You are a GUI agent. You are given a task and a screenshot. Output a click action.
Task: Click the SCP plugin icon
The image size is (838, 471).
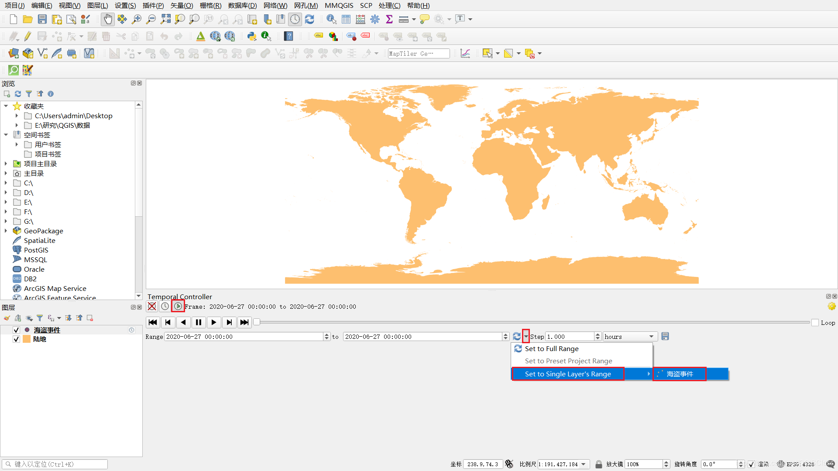27,70
